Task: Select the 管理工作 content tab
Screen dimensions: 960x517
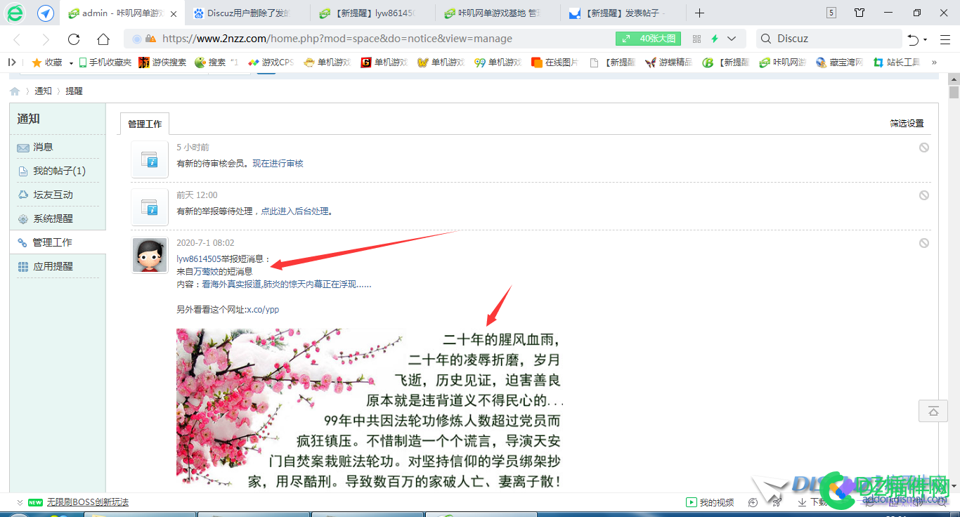Action: (145, 124)
